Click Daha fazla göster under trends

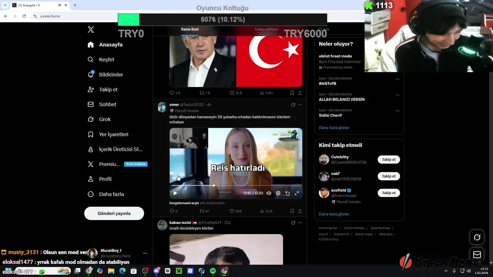pyautogui.click(x=334, y=128)
